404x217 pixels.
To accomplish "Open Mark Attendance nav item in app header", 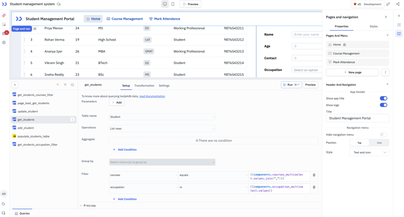I will pos(165,19).
